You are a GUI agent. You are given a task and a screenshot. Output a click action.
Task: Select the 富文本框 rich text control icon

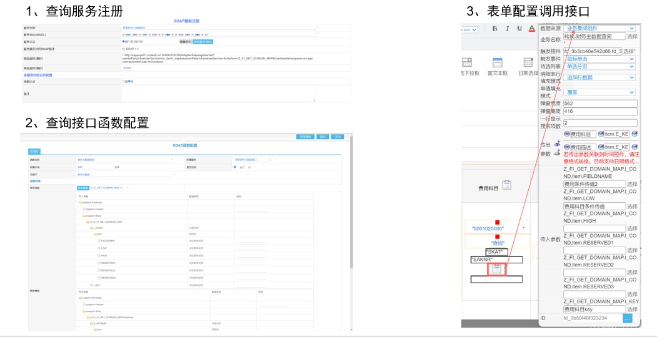[x=498, y=63]
